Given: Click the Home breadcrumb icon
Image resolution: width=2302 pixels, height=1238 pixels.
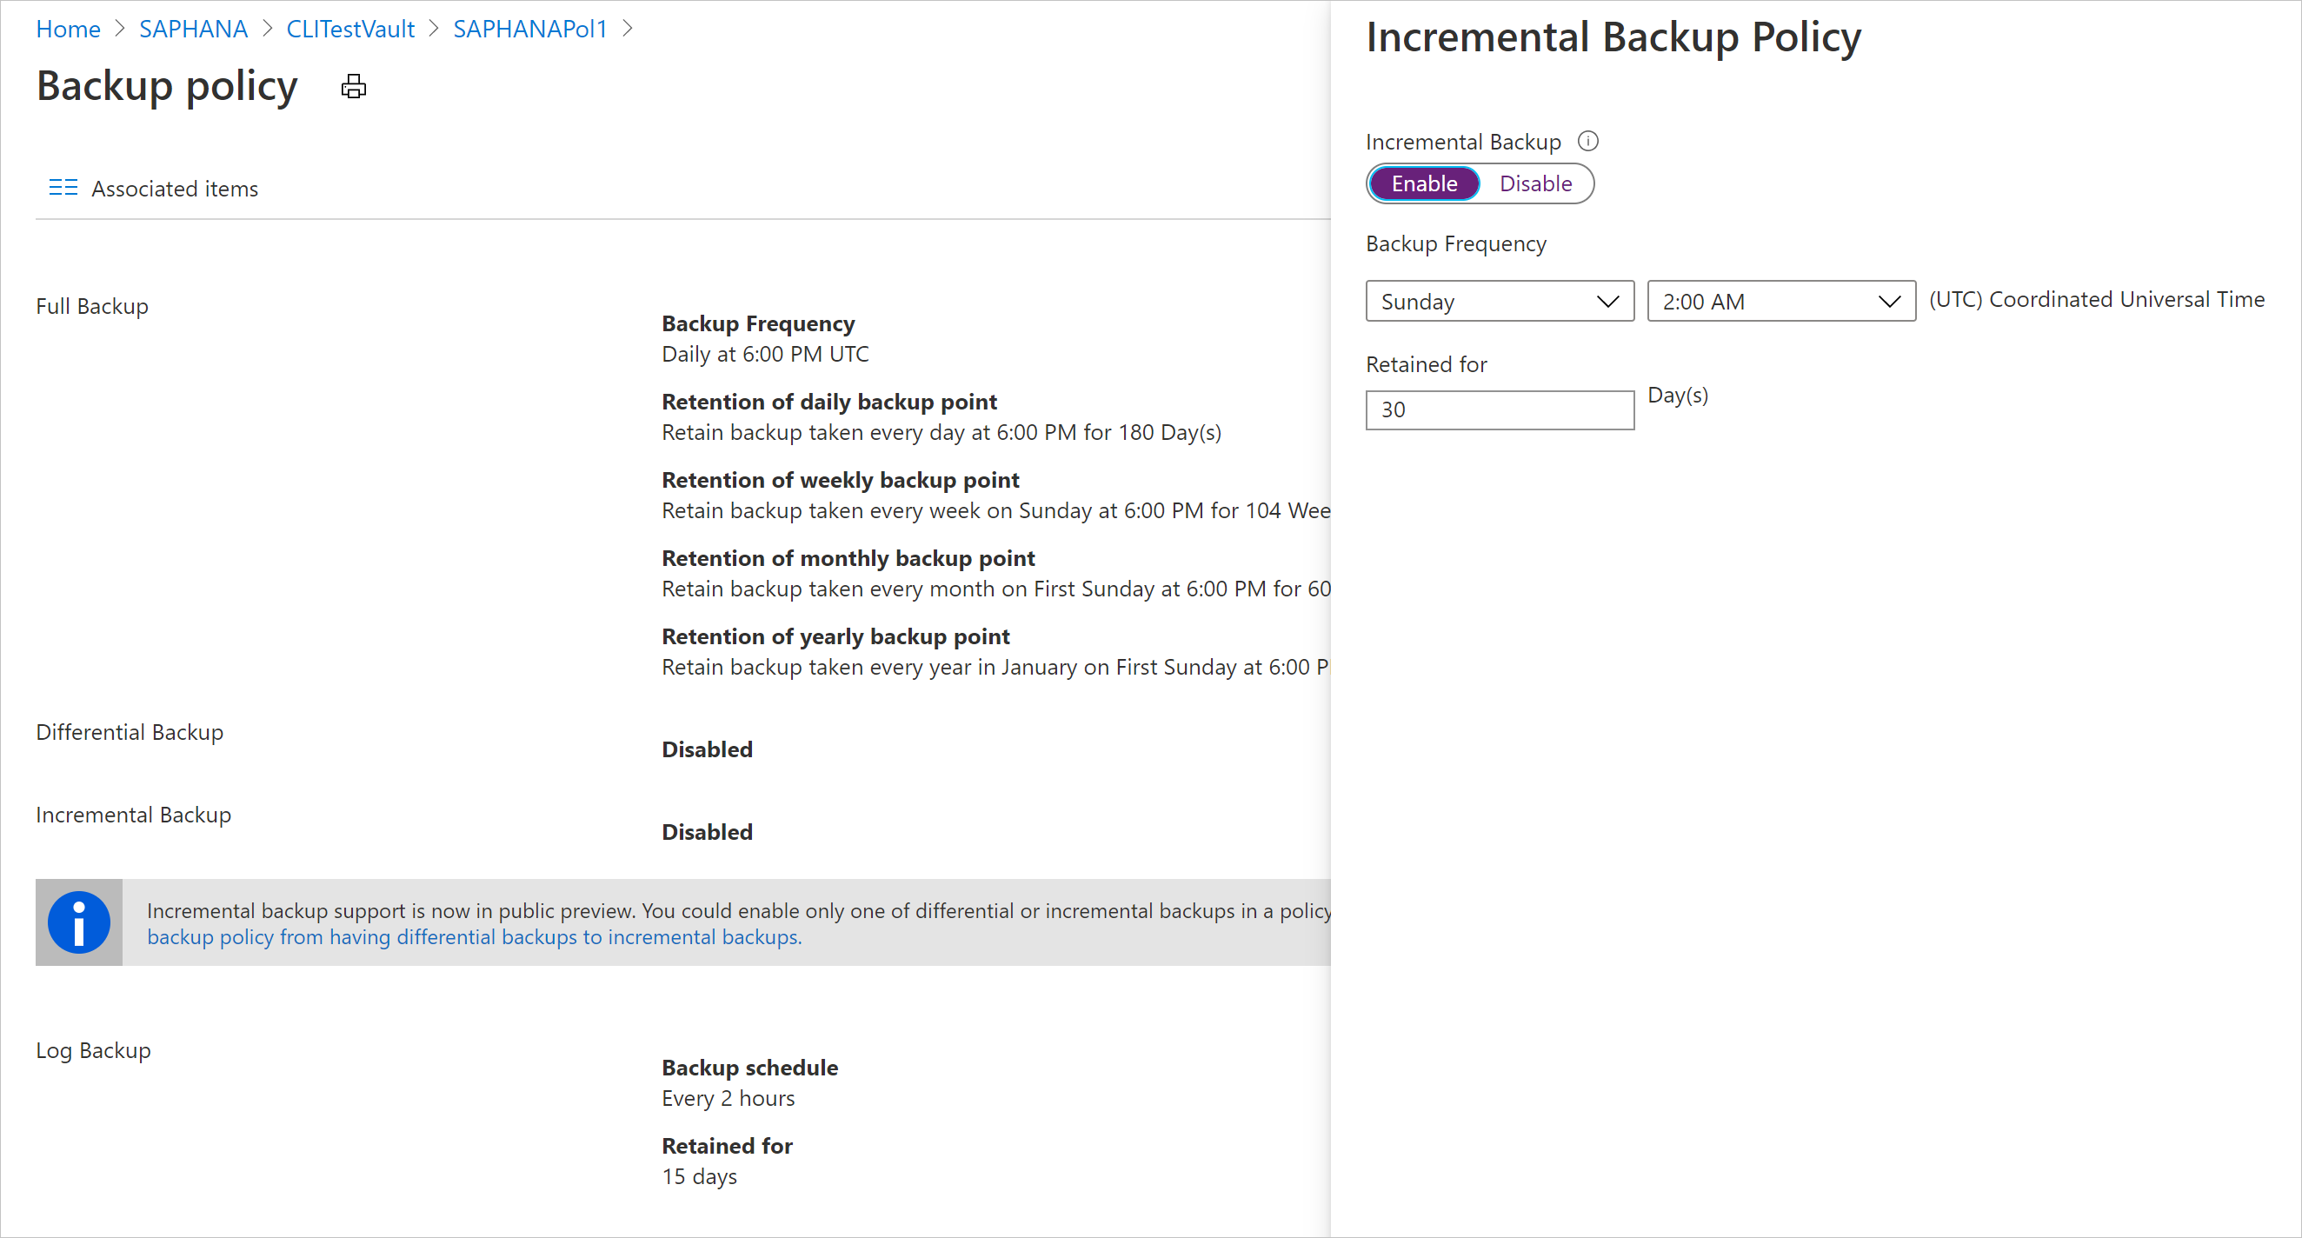Looking at the screenshot, I should coord(67,26).
